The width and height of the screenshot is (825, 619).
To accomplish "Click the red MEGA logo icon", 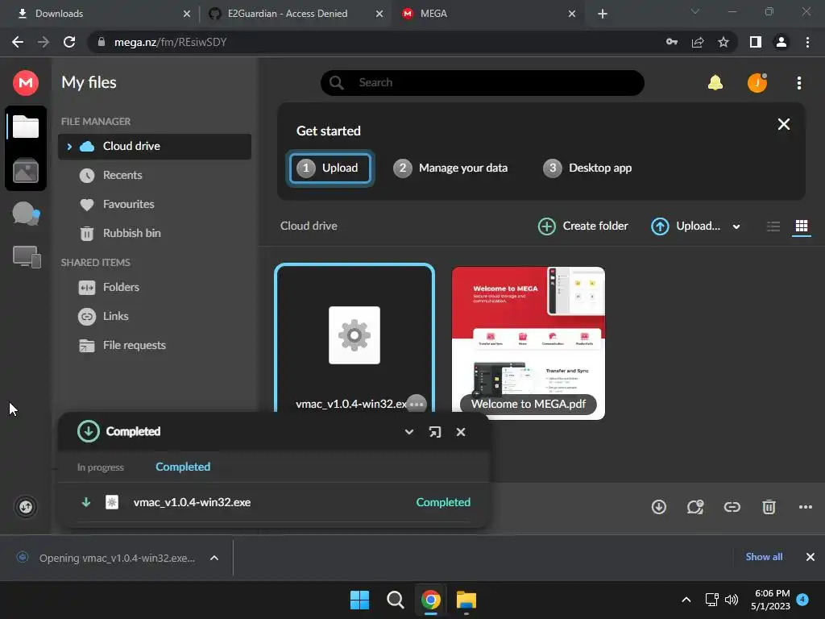I will click(x=26, y=83).
